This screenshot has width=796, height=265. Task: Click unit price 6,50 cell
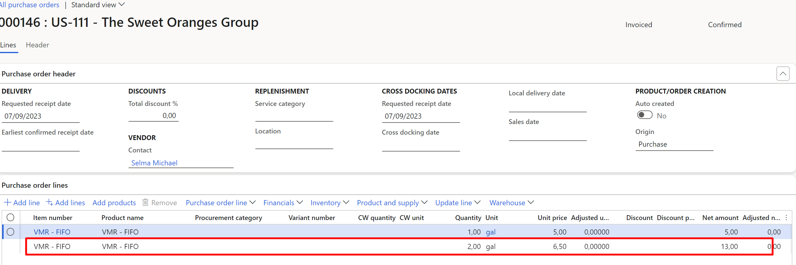tap(560, 247)
